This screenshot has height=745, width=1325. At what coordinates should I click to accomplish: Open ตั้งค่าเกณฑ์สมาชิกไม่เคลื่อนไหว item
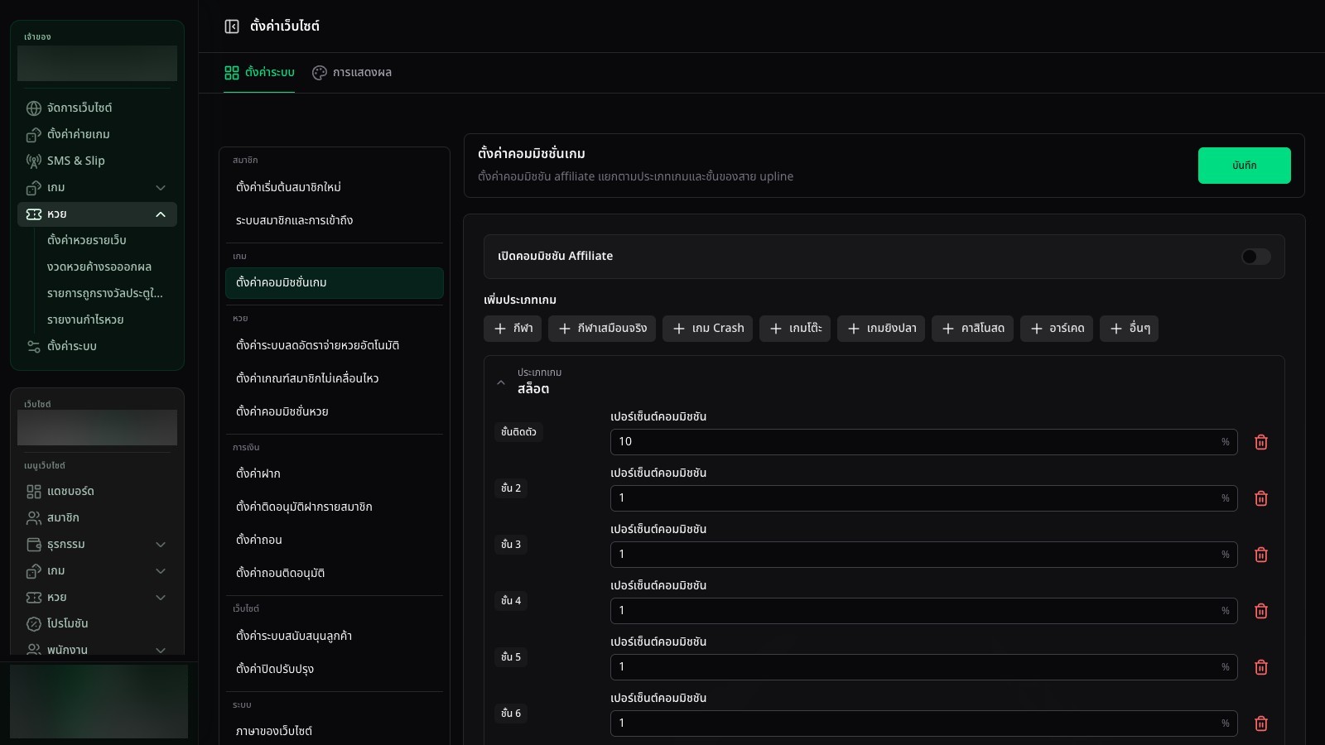(x=335, y=379)
